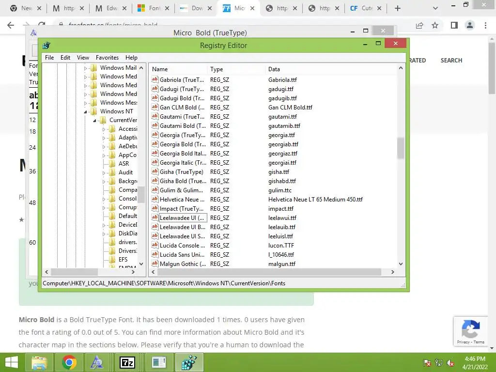Expand the Windows Mail tree node
The image size is (496, 372).
[85, 68]
